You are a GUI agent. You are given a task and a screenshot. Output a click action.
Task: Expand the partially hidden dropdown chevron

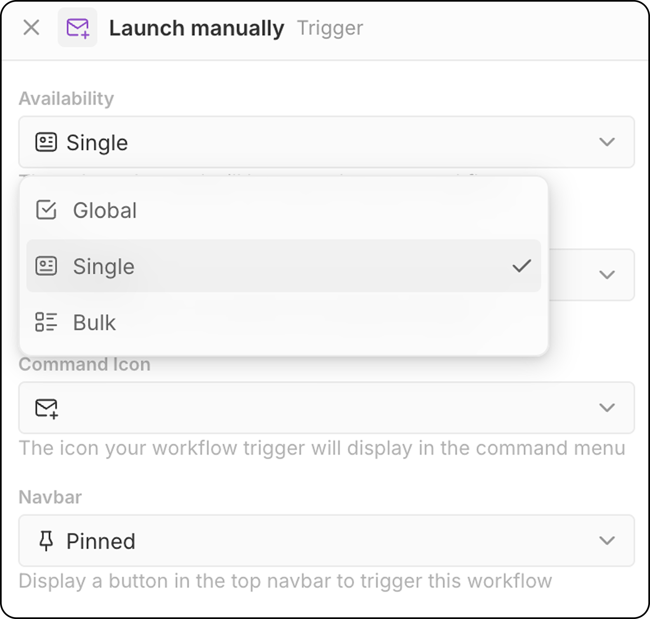pos(607,275)
